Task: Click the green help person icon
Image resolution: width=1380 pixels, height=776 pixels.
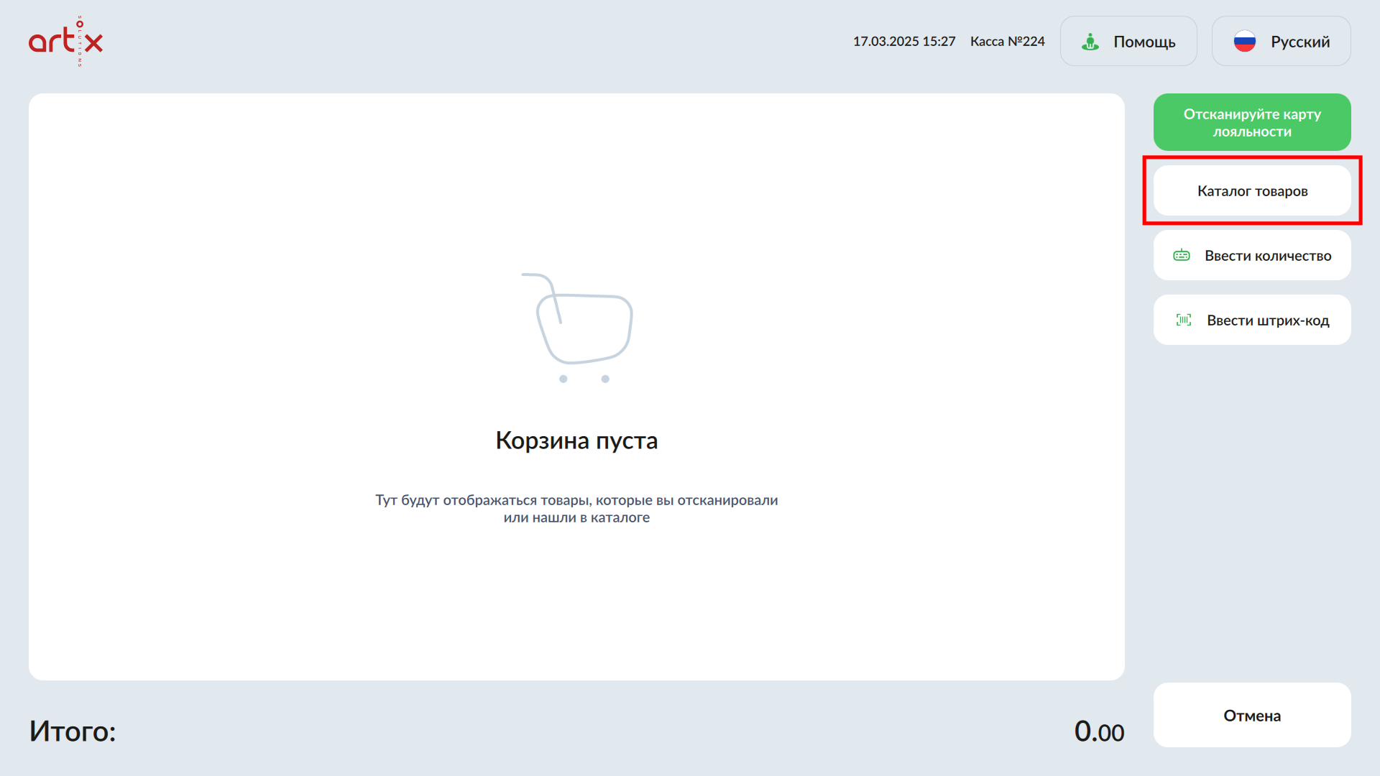Action: click(1090, 42)
